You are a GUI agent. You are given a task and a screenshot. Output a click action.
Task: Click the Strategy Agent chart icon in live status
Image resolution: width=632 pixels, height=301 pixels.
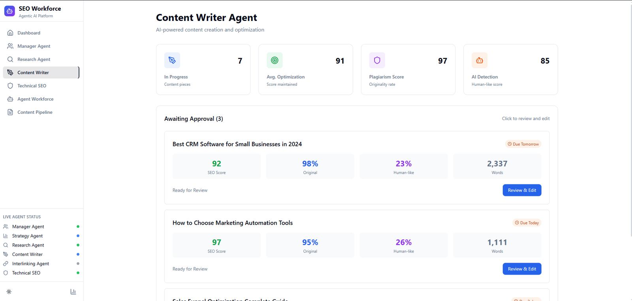[6, 236]
